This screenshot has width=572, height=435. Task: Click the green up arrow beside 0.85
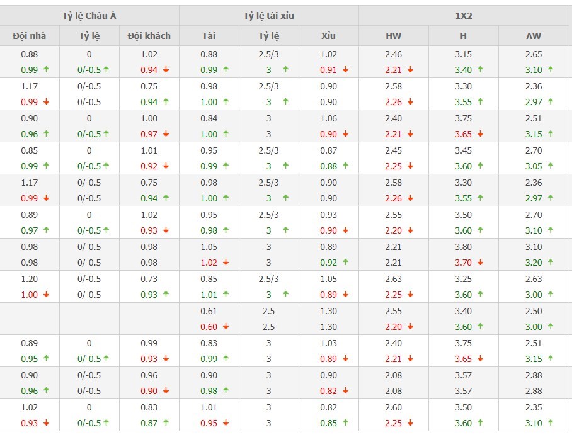[x=345, y=423]
